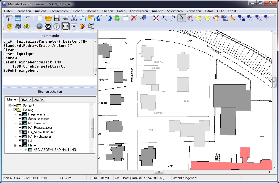Screen dimensions: 279x183
Task: Collapse the Haltung tree node
Action: (x=10, y=110)
